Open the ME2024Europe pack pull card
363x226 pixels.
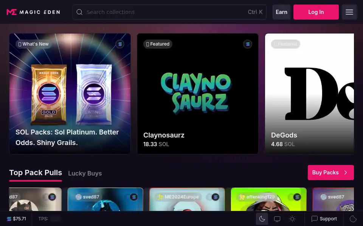click(187, 199)
